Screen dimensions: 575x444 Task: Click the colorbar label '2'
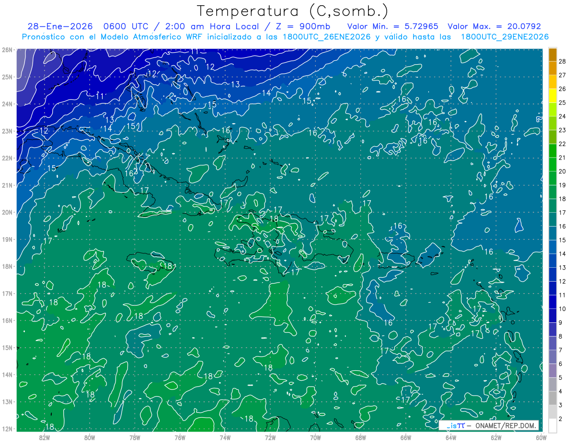pos(561,419)
